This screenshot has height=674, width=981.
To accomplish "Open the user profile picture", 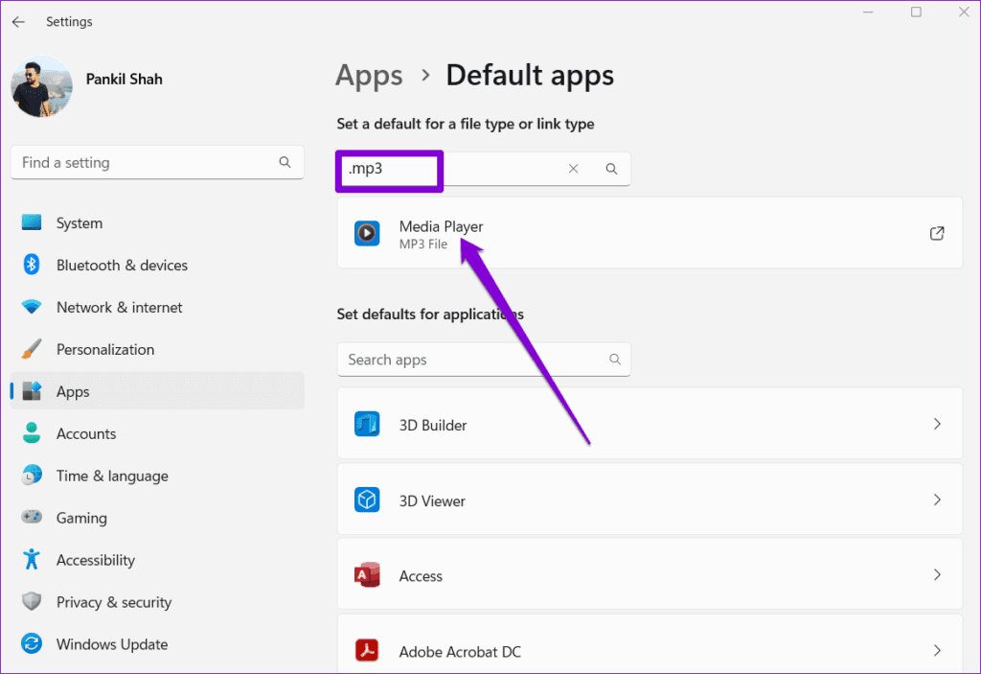I will coord(41,86).
